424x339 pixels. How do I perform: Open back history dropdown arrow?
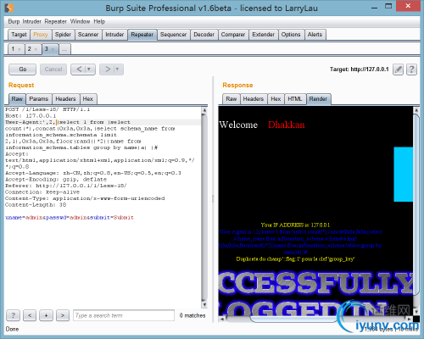pos(89,69)
